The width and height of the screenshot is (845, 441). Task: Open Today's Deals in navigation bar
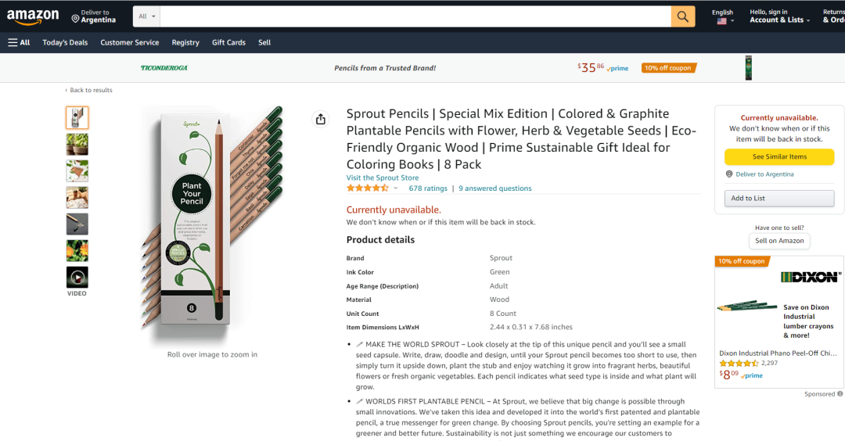65,42
